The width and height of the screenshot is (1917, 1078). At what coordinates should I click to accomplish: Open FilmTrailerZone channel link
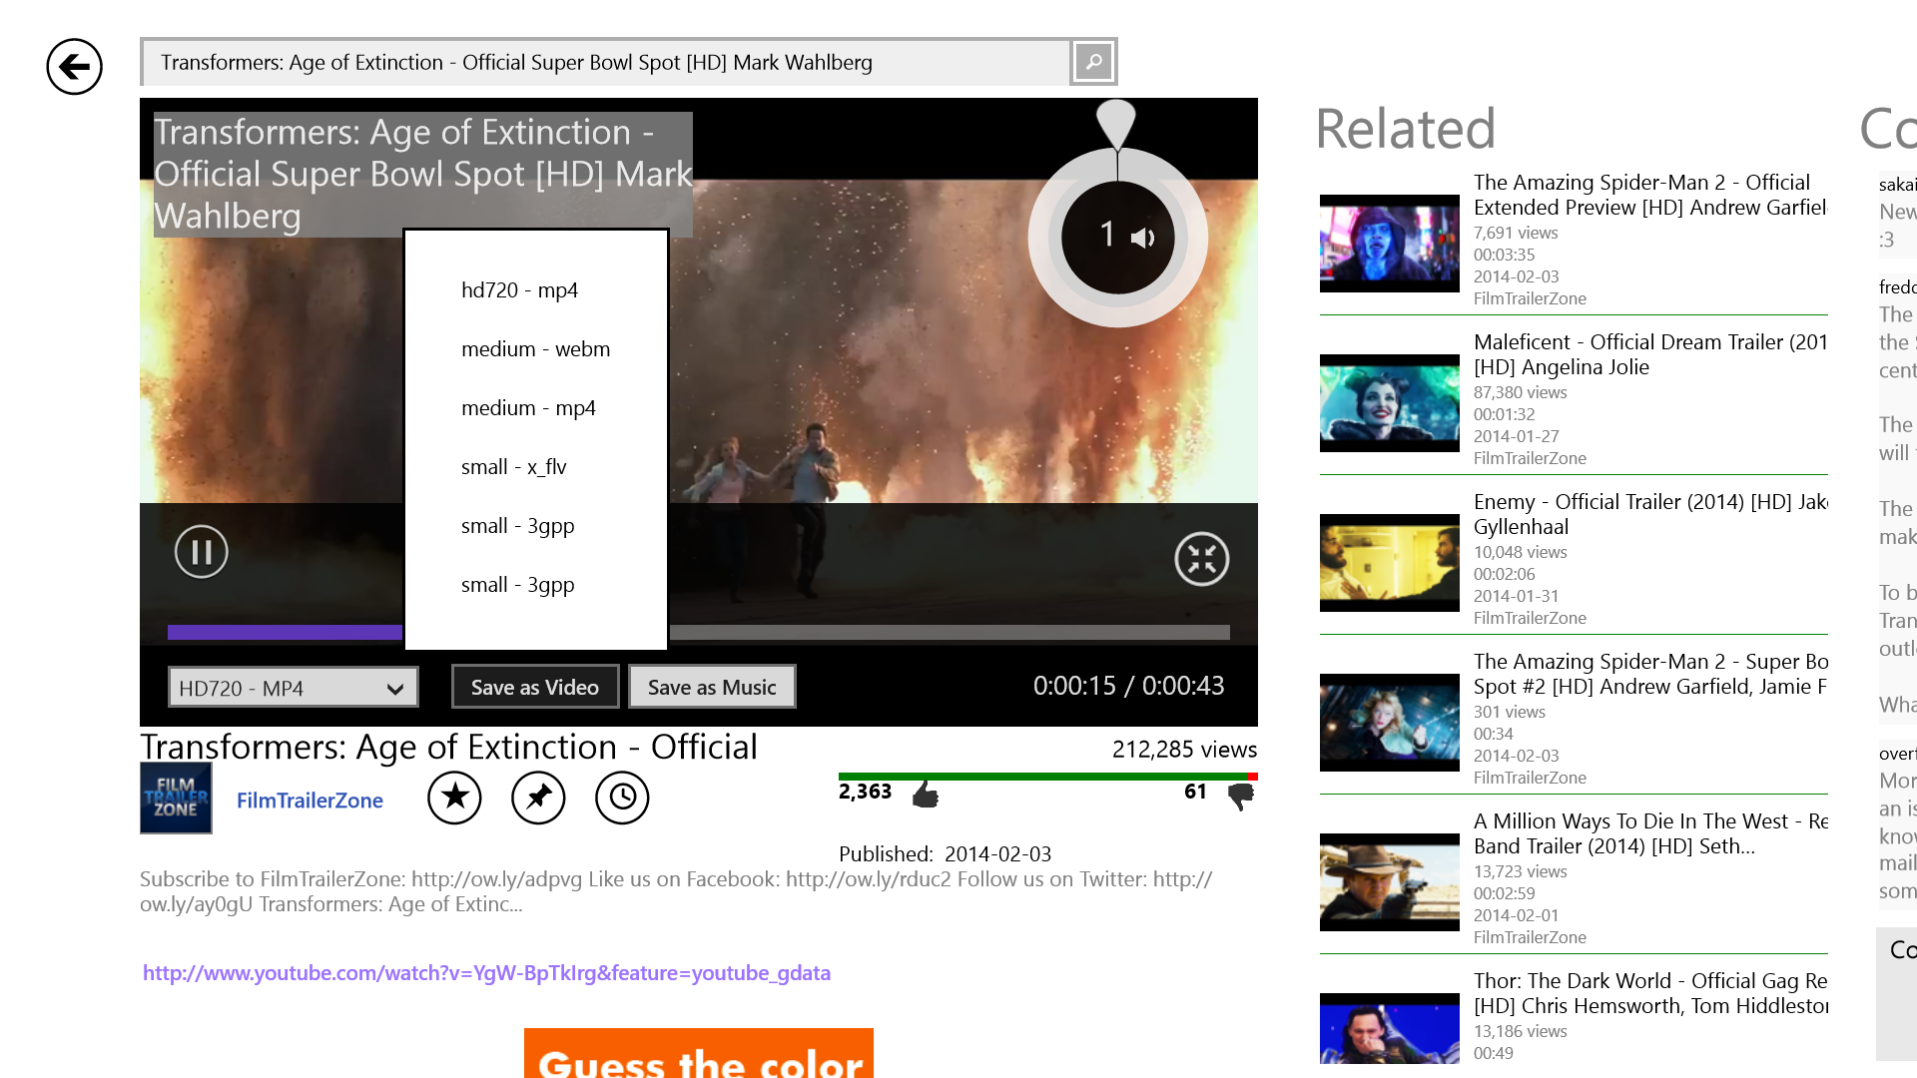pyautogui.click(x=310, y=800)
